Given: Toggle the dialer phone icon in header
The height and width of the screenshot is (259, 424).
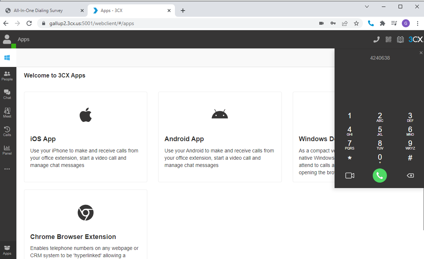Looking at the screenshot, I should coord(376,40).
